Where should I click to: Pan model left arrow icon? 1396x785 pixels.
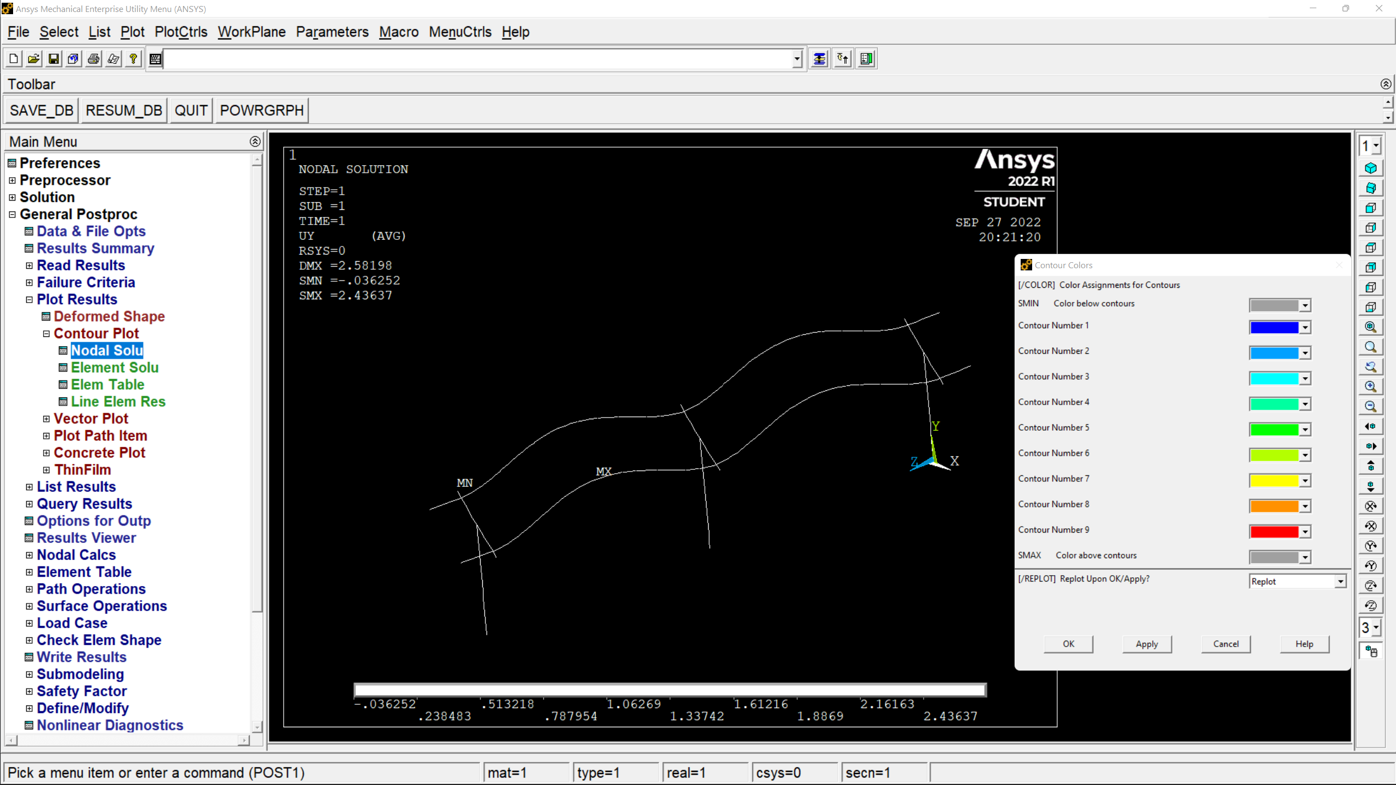(x=1371, y=426)
